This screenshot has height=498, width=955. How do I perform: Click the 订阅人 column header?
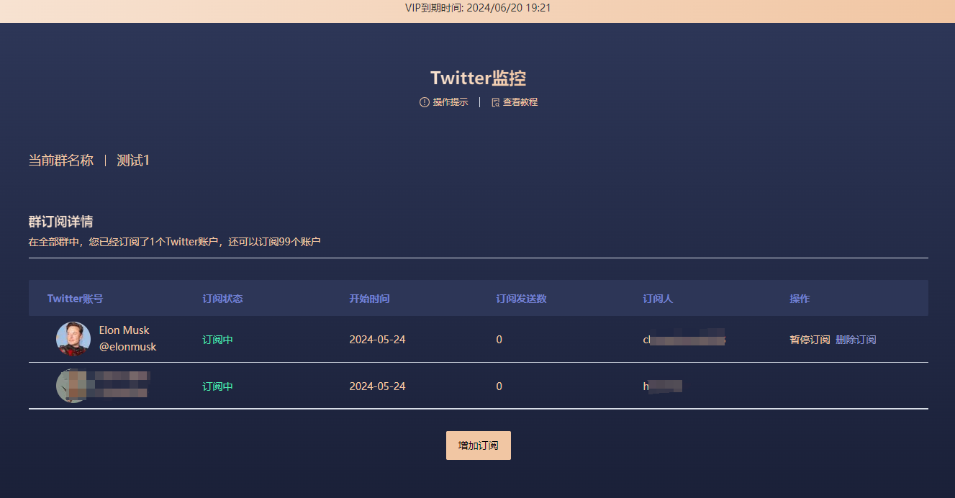[x=658, y=299]
